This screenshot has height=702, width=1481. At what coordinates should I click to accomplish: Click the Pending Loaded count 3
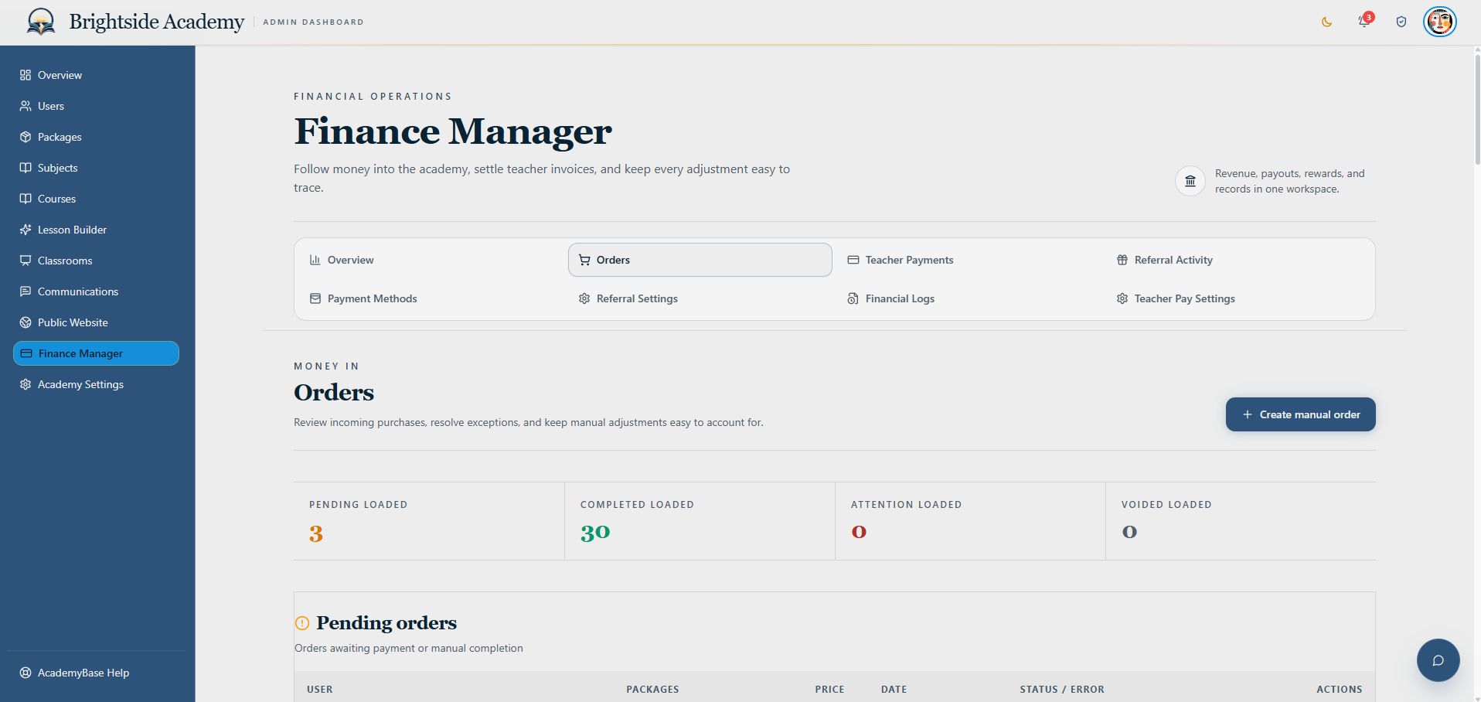[x=316, y=534]
